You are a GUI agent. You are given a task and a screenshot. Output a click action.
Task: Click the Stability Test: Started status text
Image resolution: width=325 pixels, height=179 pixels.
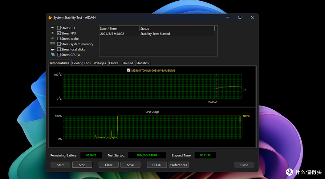(155, 34)
